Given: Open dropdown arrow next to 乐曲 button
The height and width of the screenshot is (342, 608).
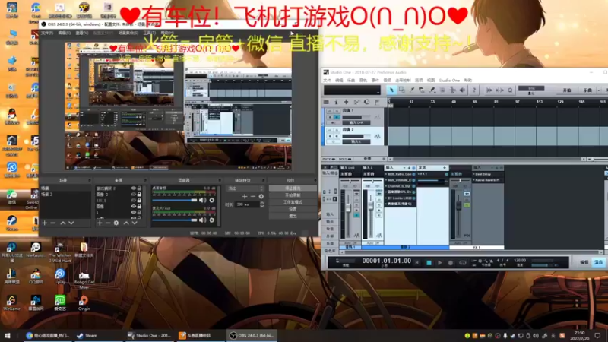Looking at the screenshot, I should coord(599,90).
